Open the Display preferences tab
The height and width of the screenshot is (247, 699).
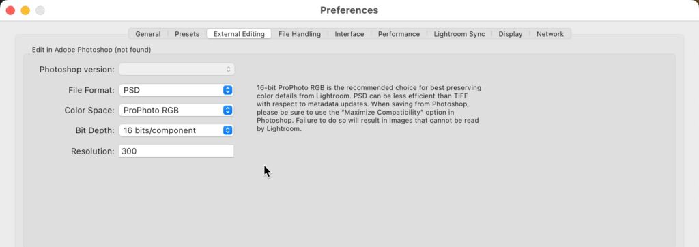click(511, 34)
